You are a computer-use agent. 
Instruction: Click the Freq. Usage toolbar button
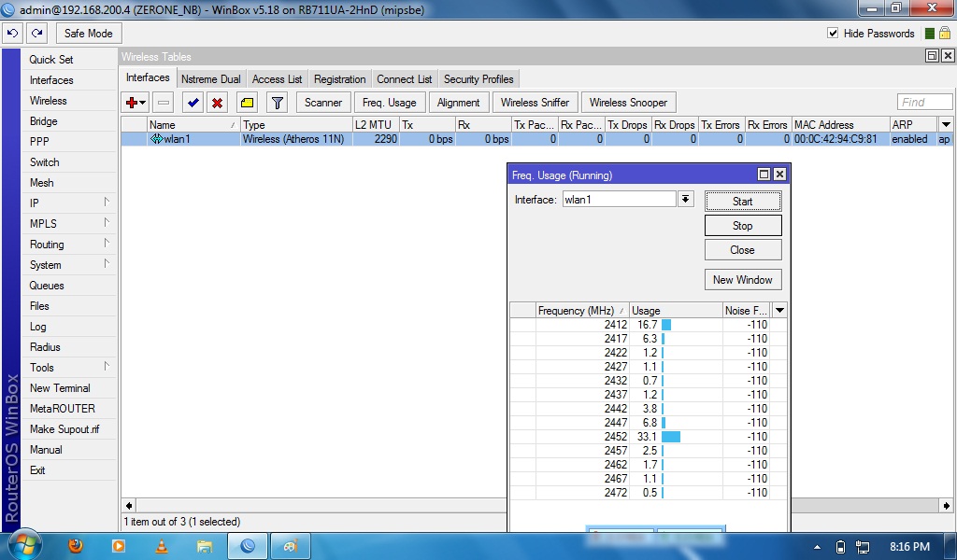point(390,103)
